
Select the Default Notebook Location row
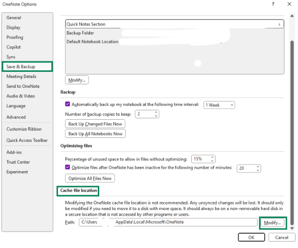point(175,41)
